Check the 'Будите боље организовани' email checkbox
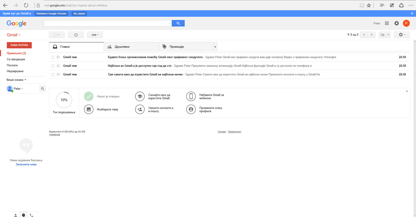 (53, 57)
